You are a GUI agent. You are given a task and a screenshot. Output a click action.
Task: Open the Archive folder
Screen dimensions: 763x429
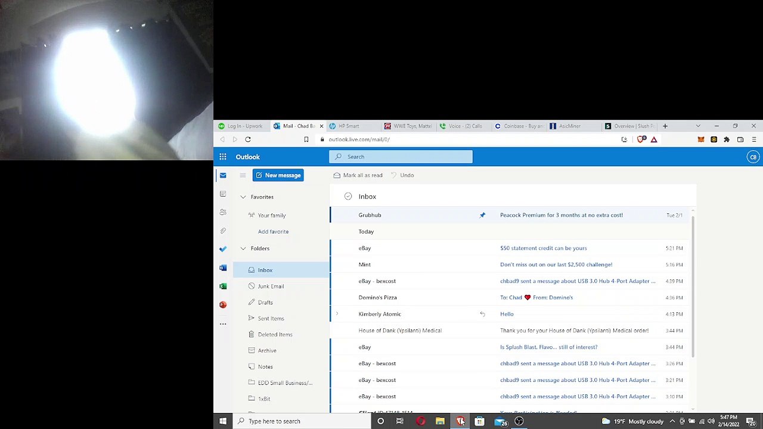pyautogui.click(x=281, y=350)
